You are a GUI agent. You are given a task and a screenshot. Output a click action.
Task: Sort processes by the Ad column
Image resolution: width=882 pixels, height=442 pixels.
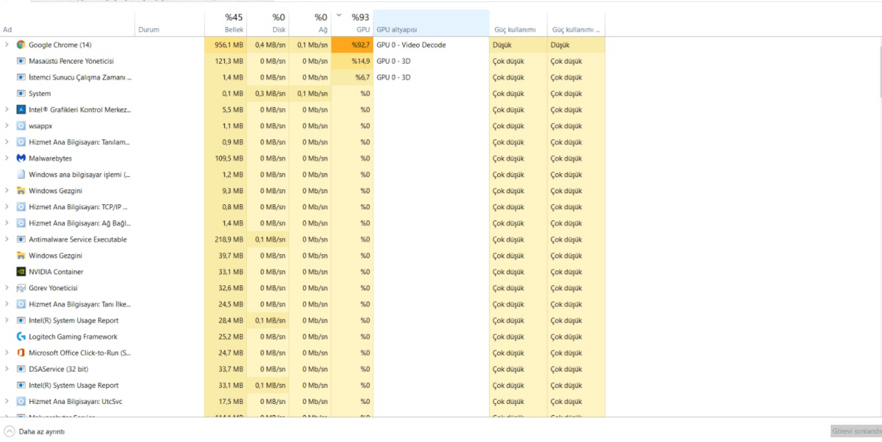67,23
